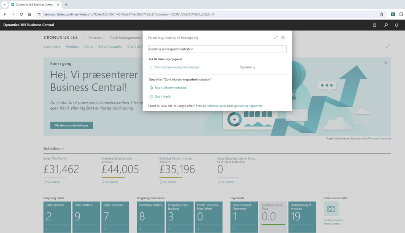Click 'Create Incoming from Camera' label

(x=334, y=222)
